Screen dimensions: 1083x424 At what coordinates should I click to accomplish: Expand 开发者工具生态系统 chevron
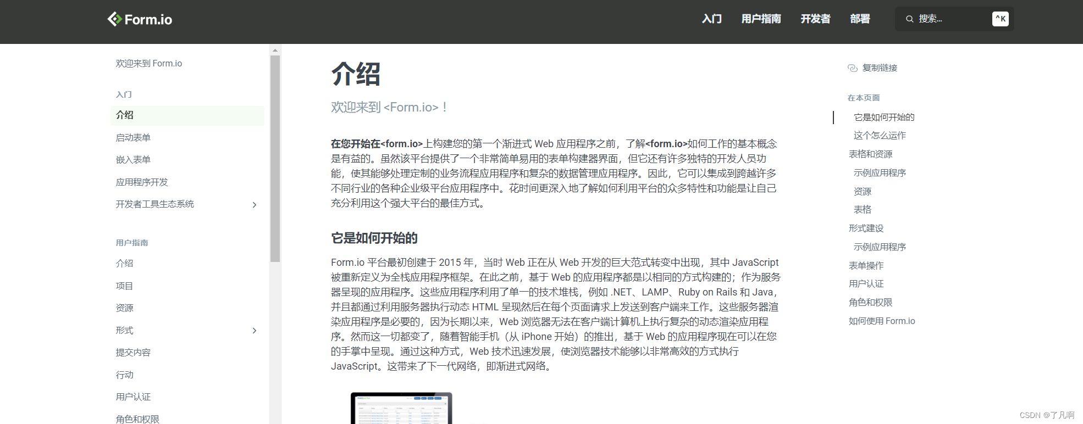[x=255, y=205]
